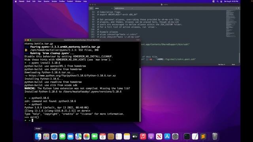Screen dimensions: 253x142
Task: Click the terminal prompt cursor
Action: coord(32,120)
